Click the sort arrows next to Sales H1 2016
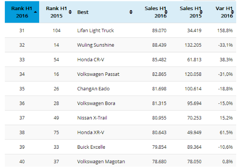241x167 pixels. (x=166, y=12)
